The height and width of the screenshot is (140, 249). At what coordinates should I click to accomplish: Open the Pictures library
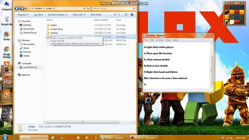pos(27,52)
